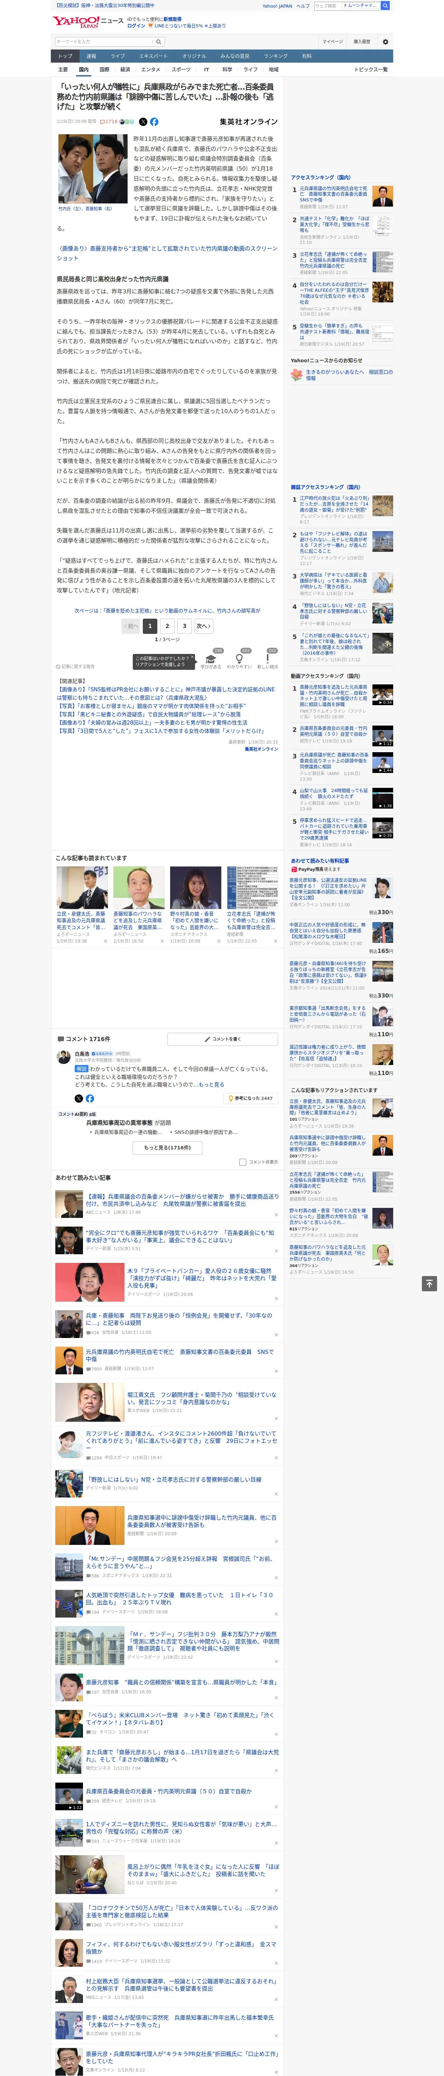
Task: Open the 国際 category tab
Action: coord(104,69)
